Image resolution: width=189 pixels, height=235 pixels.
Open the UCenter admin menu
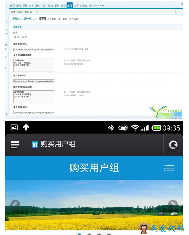pyautogui.click(x=99, y=6)
